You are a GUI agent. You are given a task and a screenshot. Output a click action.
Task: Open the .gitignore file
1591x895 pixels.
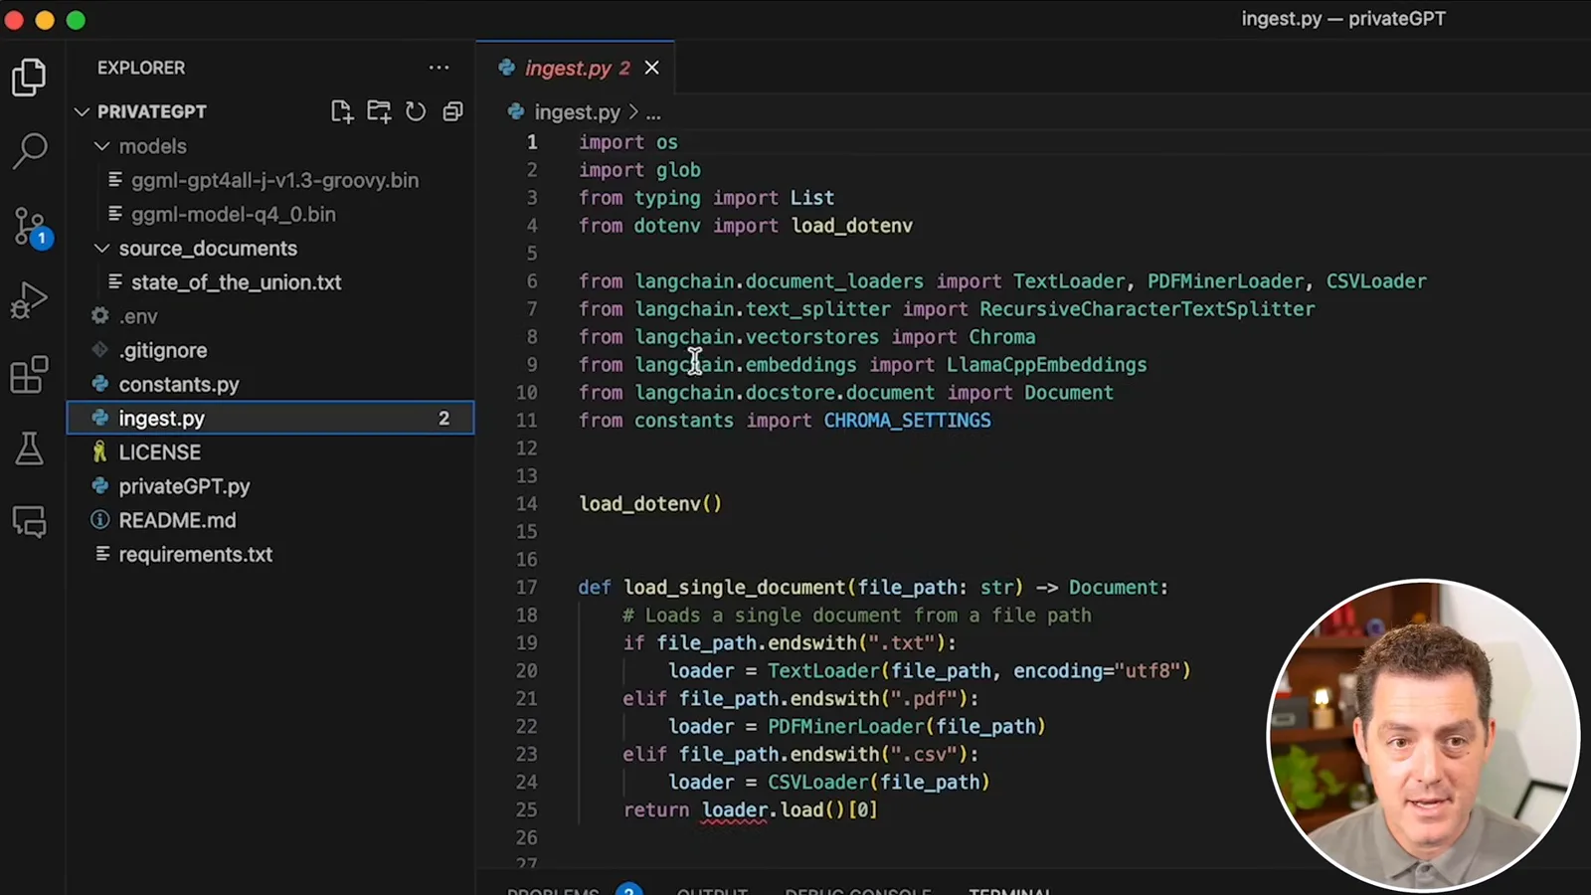[163, 350]
